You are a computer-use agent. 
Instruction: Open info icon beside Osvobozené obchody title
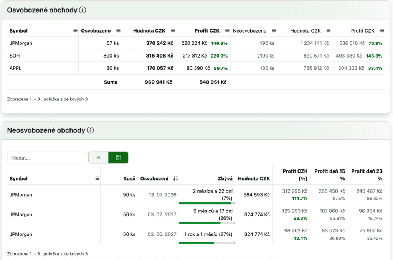pos(82,10)
